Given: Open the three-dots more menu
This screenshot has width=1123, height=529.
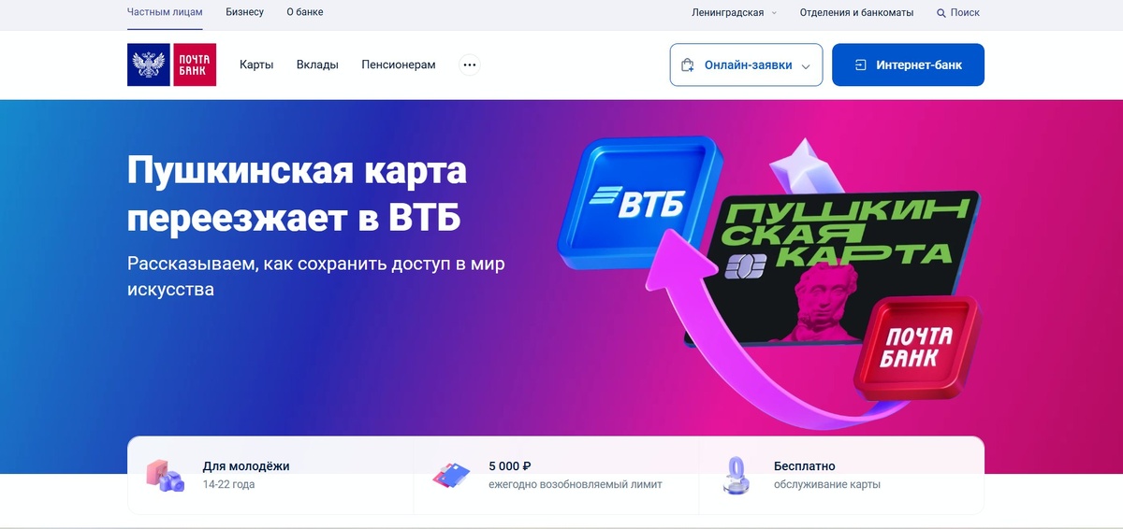Looking at the screenshot, I should [470, 65].
